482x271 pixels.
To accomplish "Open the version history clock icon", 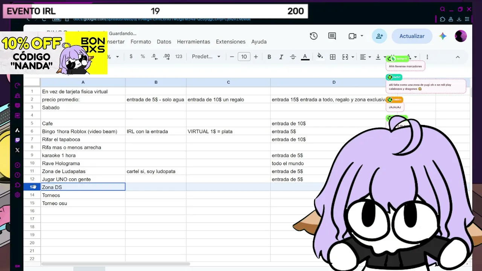I will pos(314,36).
